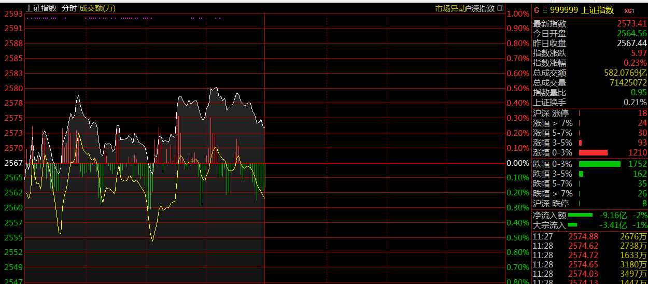
Task: Click the red 涨幅 0-3% distribution bar
Action: (593, 152)
